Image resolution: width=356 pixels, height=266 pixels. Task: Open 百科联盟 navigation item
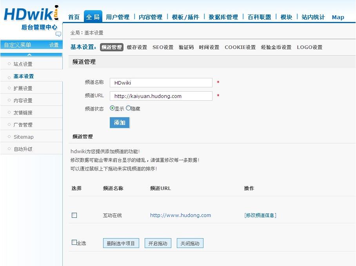(x=259, y=17)
